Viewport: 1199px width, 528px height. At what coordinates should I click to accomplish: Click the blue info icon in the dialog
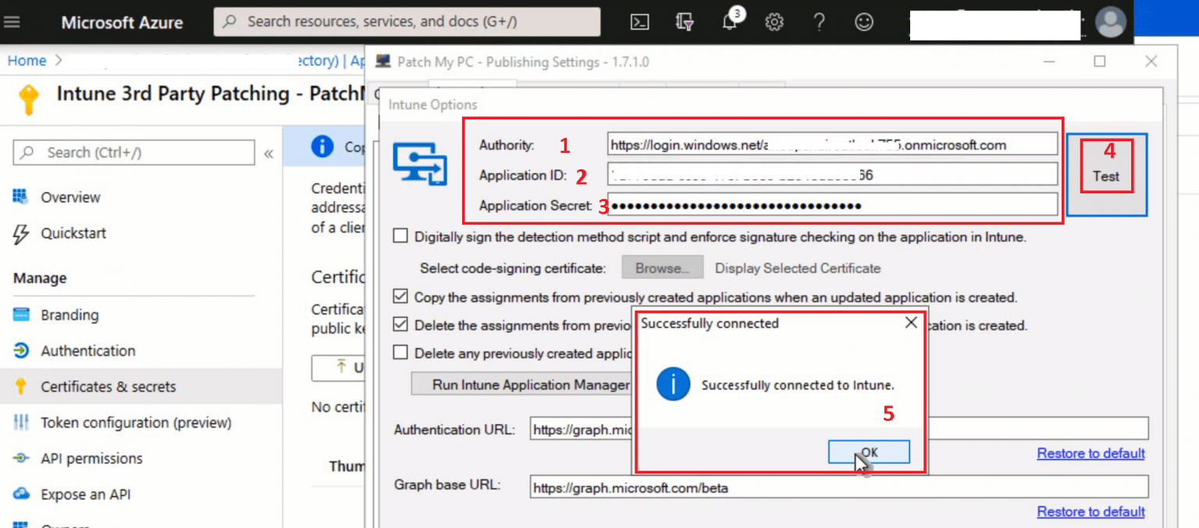673,384
